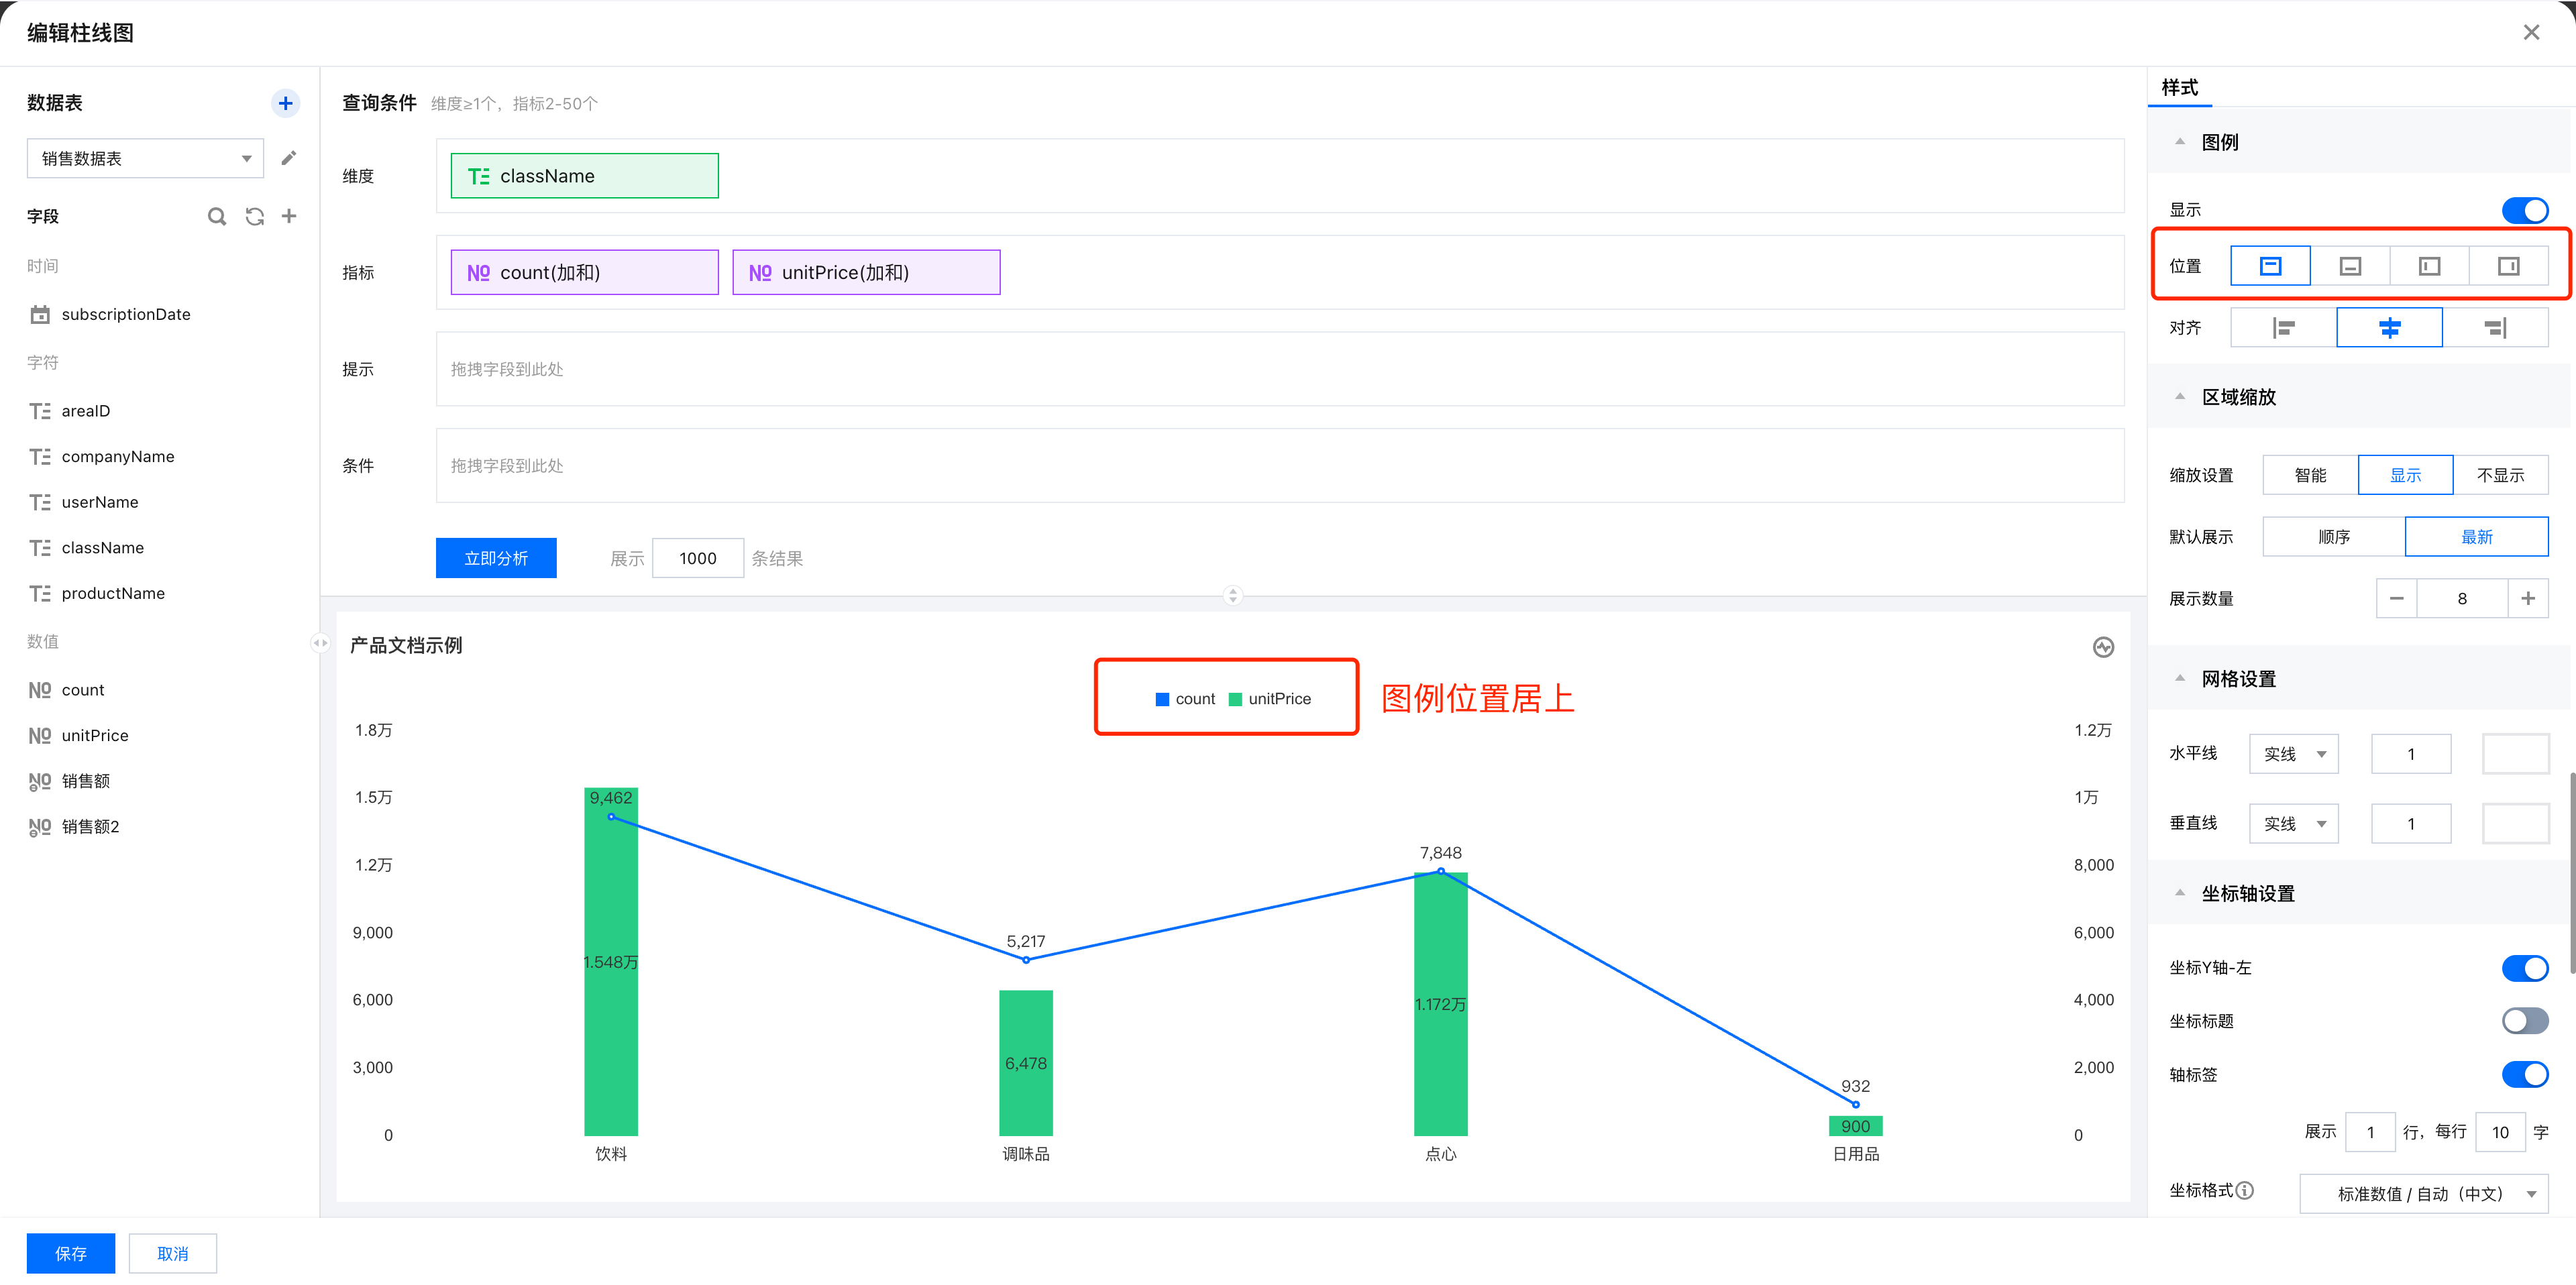Click the pencil edit icon beside 销售数据表
Viewport: 2576px width, 1285px height.
pyautogui.click(x=289, y=158)
